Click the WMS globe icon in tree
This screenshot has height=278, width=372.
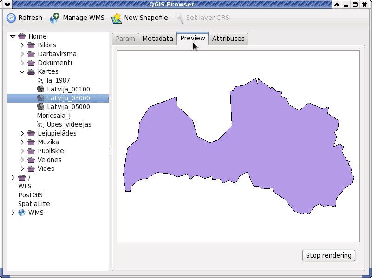point(22,213)
